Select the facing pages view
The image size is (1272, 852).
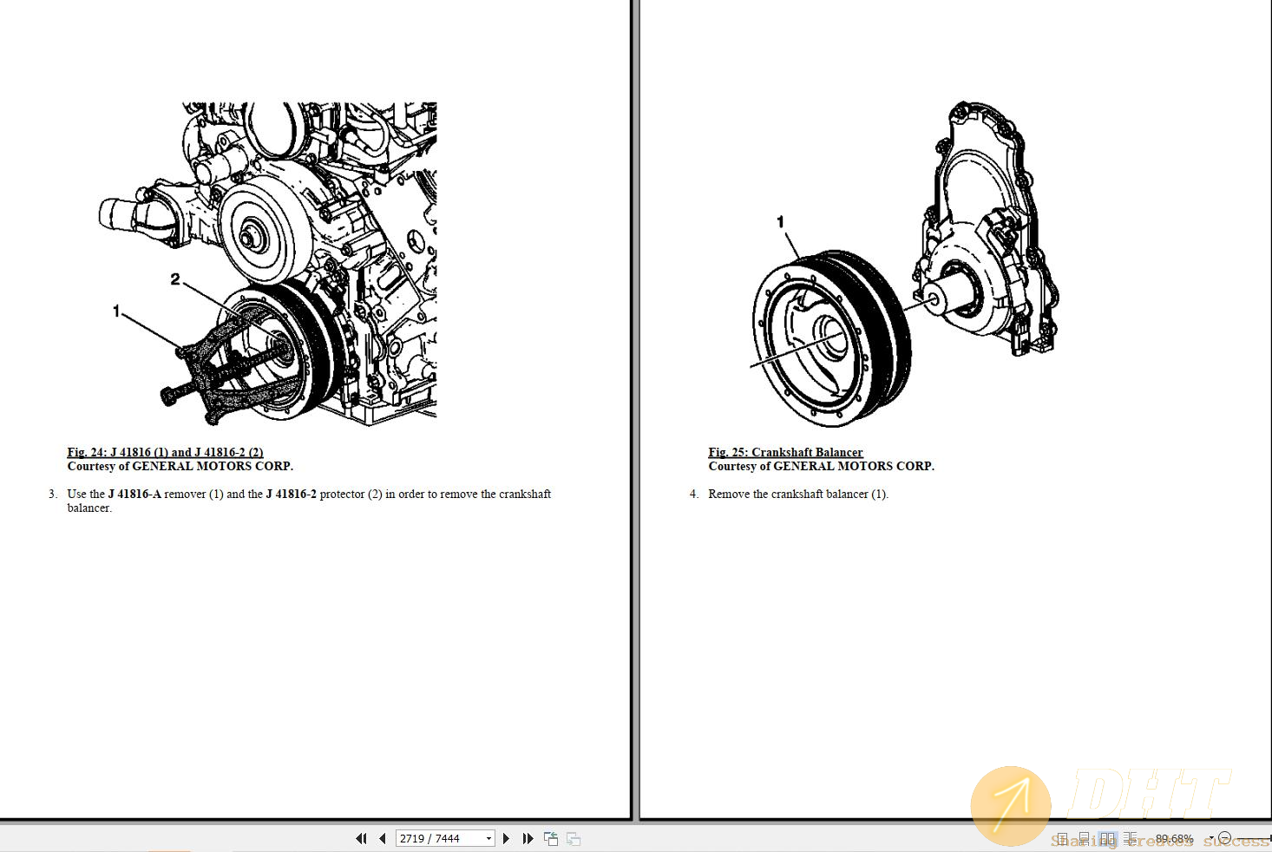pos(1108,839)
